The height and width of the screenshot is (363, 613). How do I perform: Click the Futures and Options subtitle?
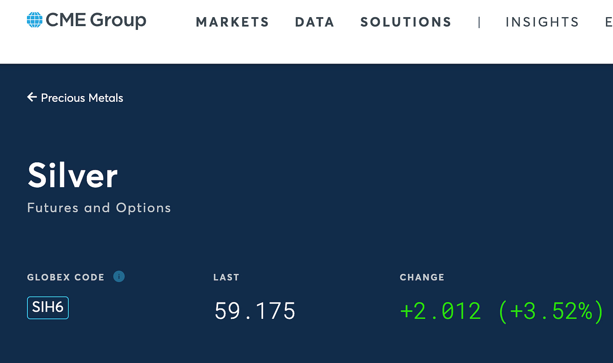pyautogui.click(x=99, y=208)
